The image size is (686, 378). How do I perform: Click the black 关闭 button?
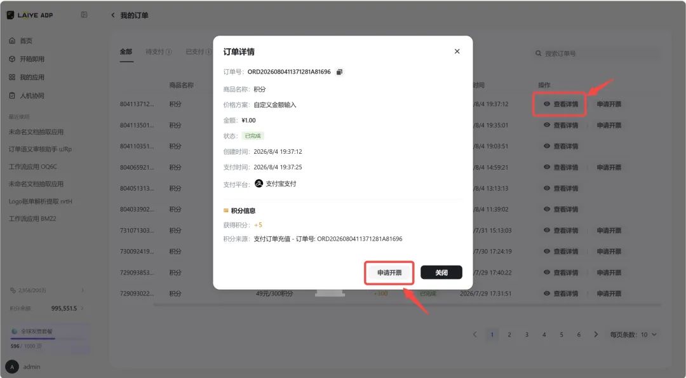coord(441,273)
